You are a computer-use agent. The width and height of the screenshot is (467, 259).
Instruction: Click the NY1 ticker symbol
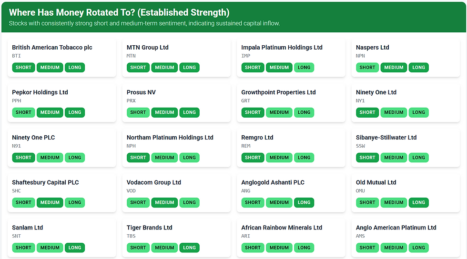coord(360,100)
